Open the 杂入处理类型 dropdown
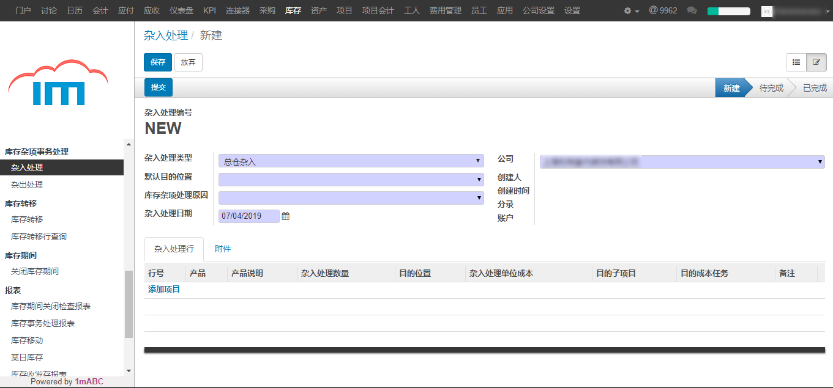The width and height of the screenshot is (833, 388). (351, 161)
